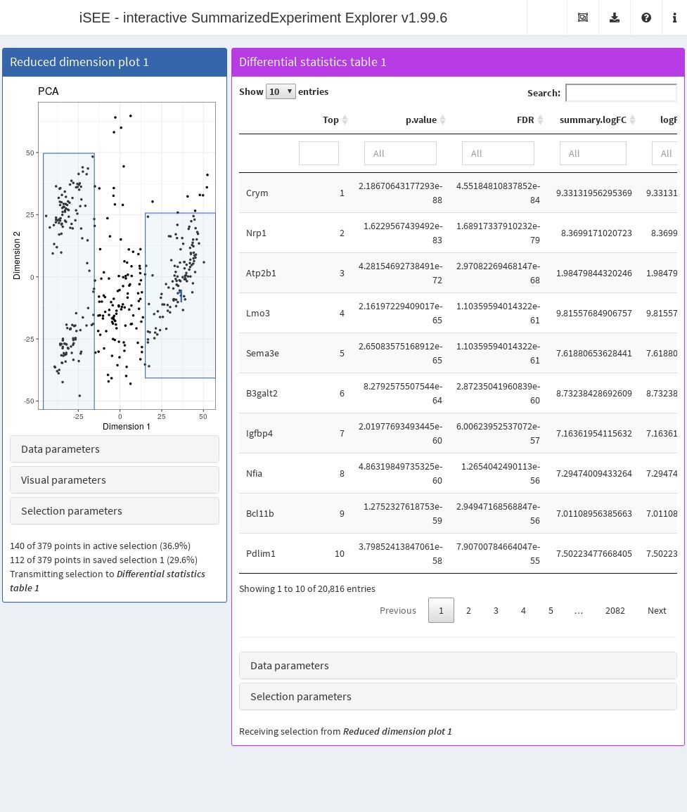The width and height of the screenshot is (687, 812).
Task: Click the Top column filter box
Action: pyautogui.click(x=319, y=153)
